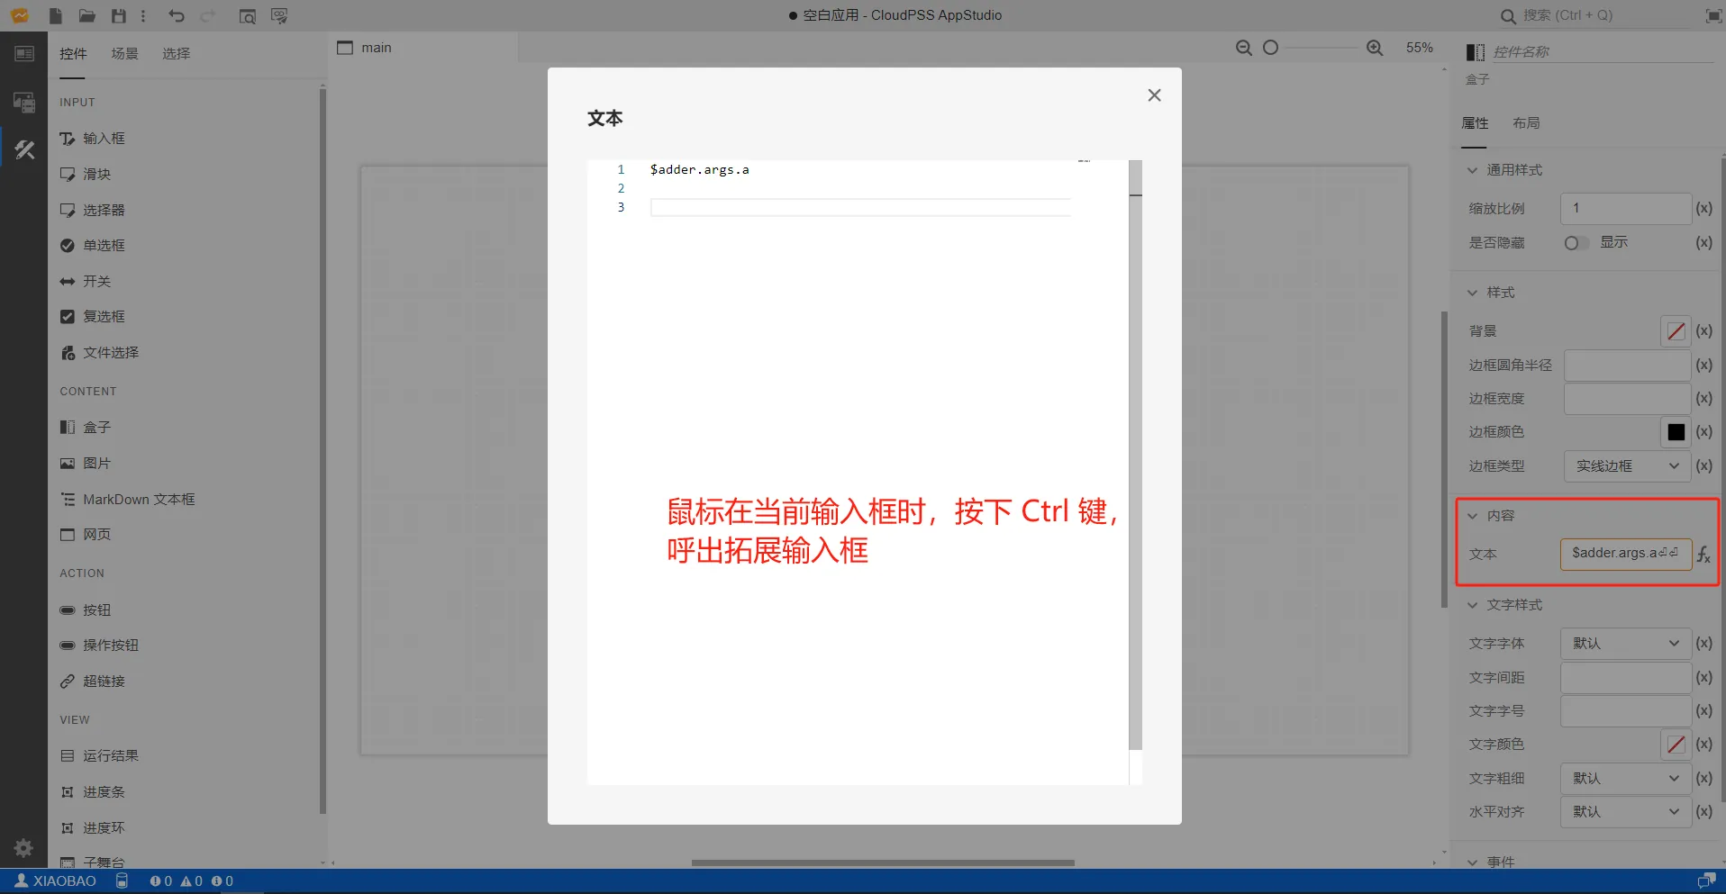
Task: Redo the last undone action
Action: coord(208,16)
